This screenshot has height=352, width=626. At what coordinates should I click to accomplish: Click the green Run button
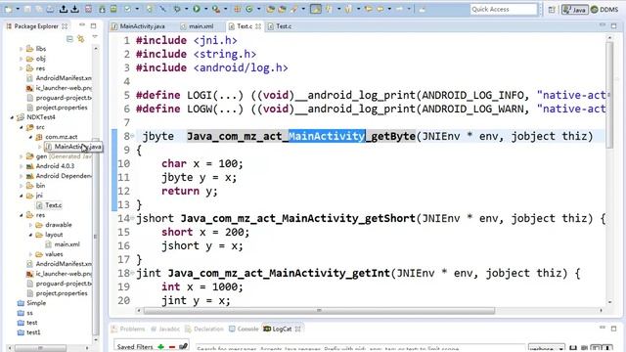[x=197, y=9]
